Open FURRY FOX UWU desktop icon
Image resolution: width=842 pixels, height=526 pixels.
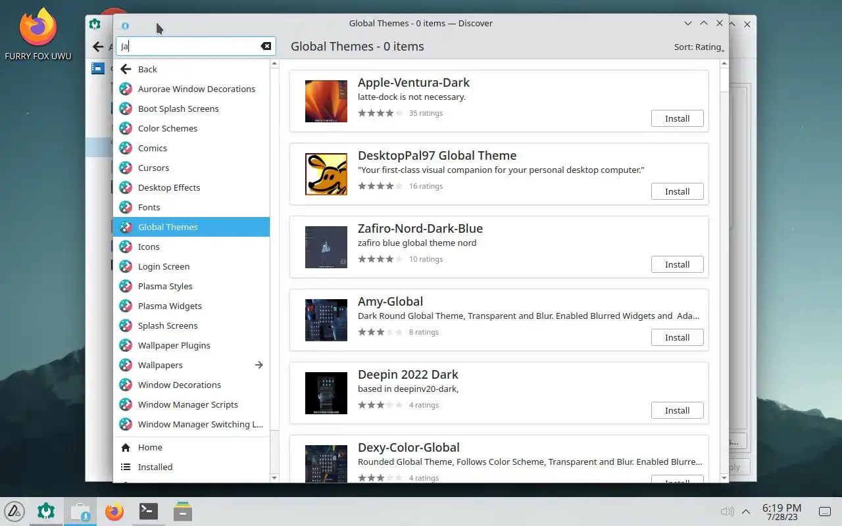[x=38, y=35]
